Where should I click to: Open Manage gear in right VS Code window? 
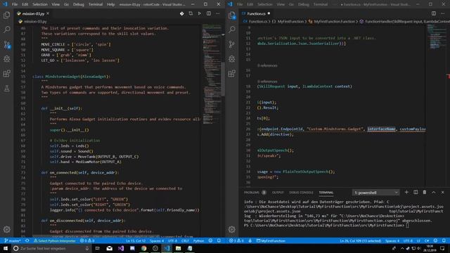coord(232,229)
